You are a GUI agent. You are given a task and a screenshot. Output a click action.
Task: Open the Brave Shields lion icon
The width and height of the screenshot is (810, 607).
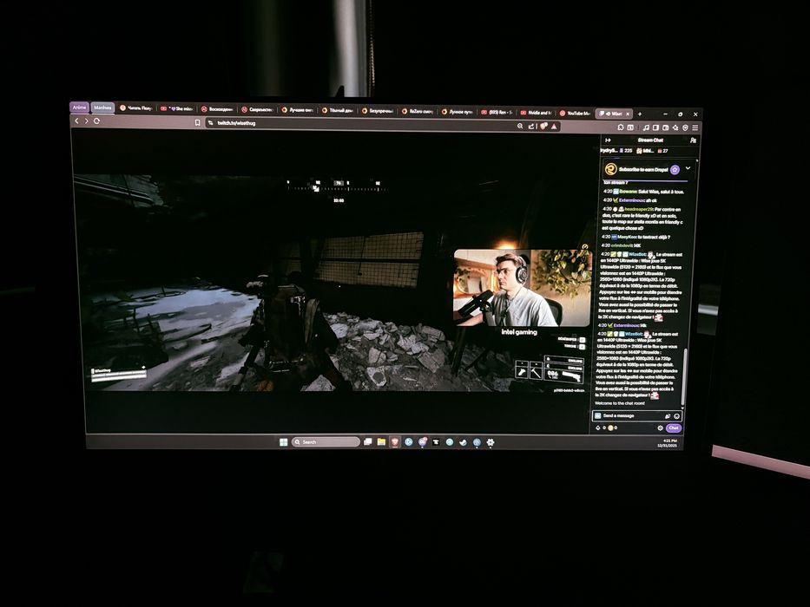coord(543,126)
